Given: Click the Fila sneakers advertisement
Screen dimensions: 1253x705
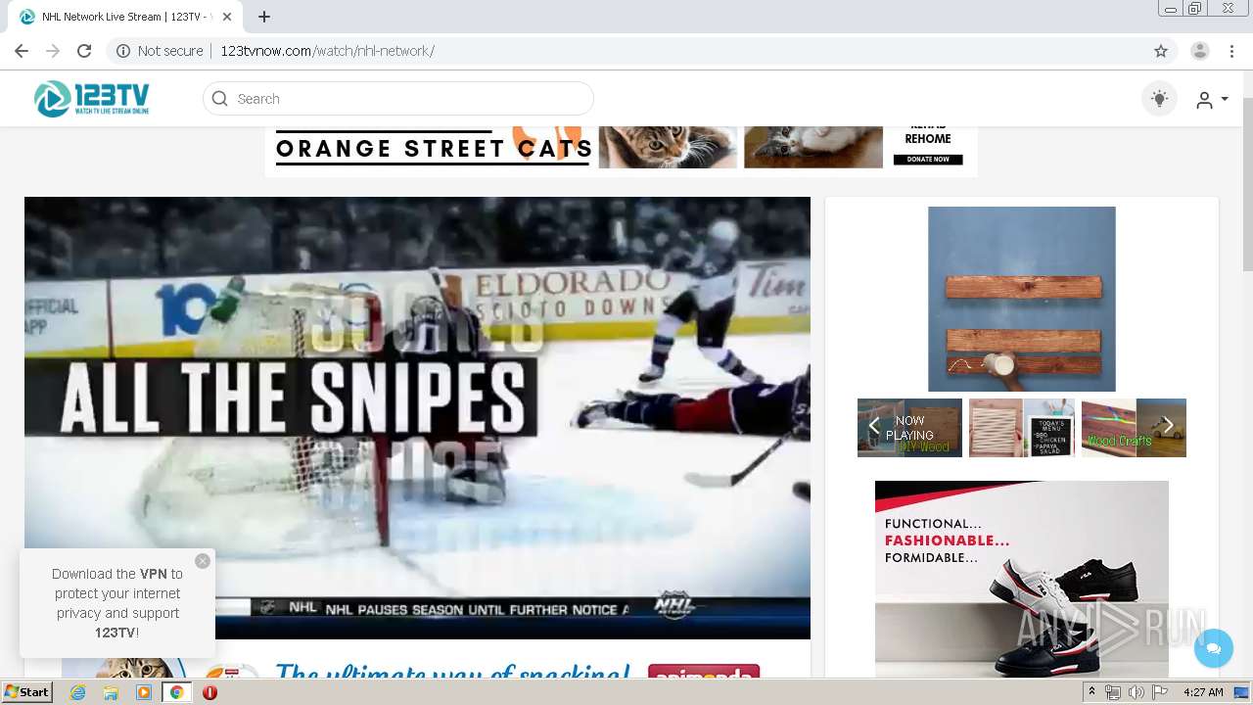Looking at the screenshot, I should click(1022, 579).
